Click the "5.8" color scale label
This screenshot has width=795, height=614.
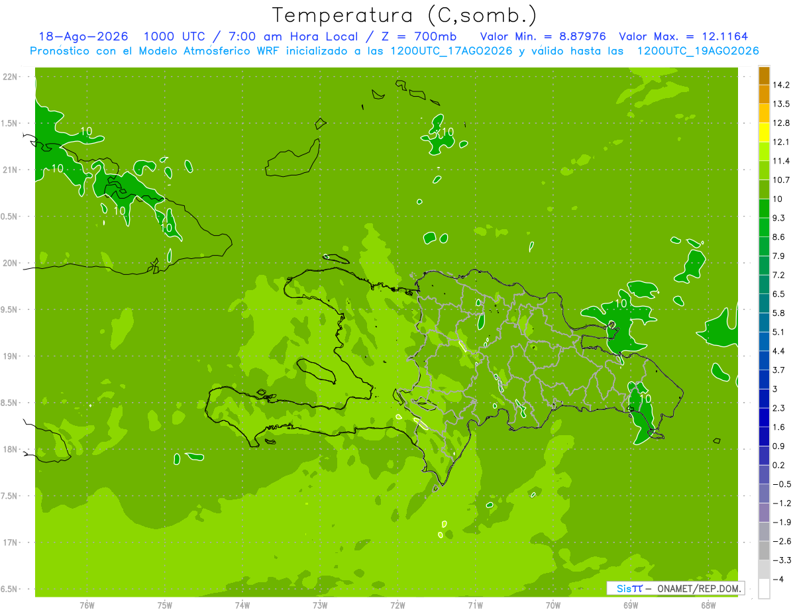point(779,313)
